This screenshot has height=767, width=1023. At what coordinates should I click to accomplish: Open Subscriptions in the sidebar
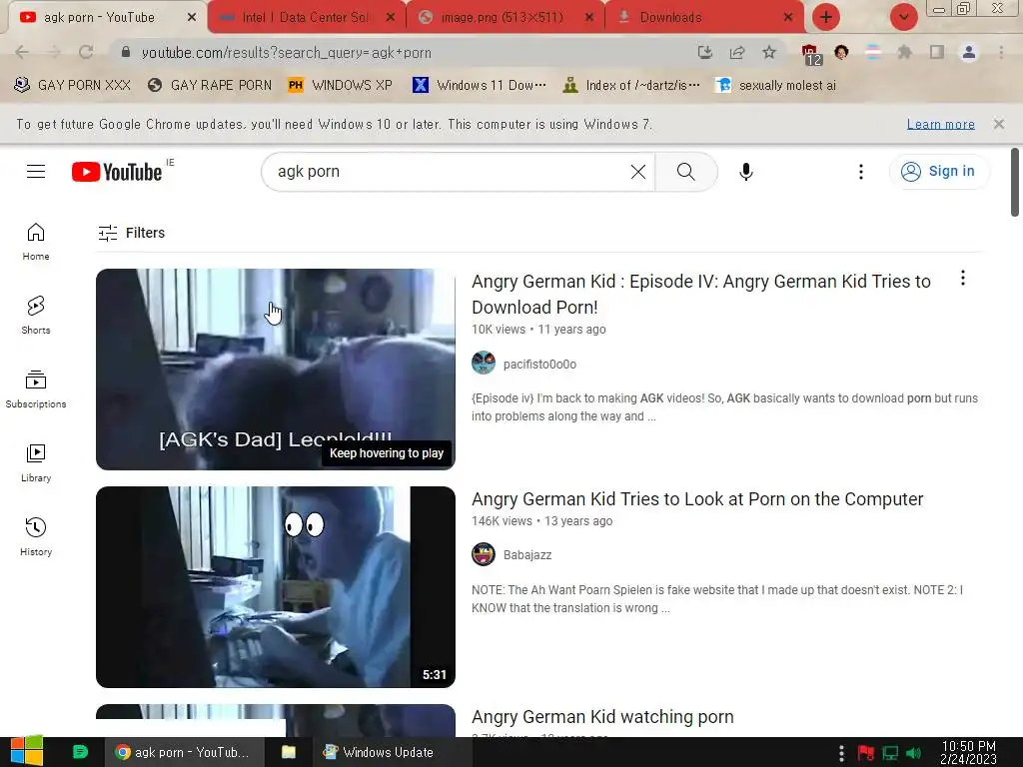(36, 388)
